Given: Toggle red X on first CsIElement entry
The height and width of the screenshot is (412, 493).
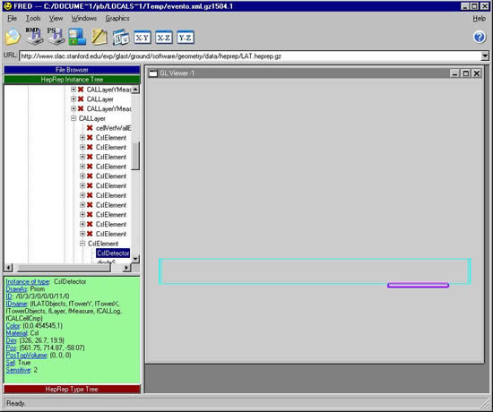Looking at the screenshot, I should [90, 138].
